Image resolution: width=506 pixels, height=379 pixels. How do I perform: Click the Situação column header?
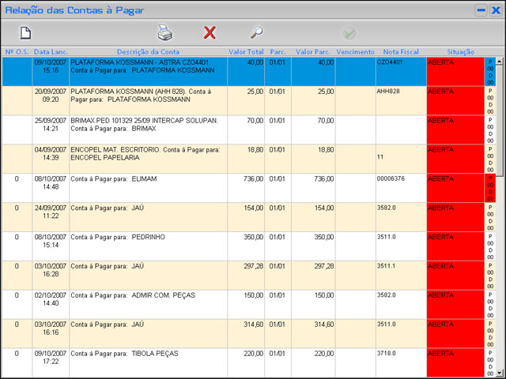point(455,51)
